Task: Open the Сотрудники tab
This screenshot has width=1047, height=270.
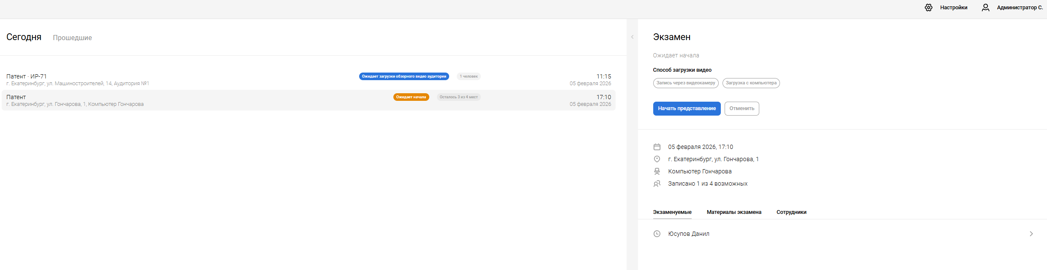Action: (791, 212)
